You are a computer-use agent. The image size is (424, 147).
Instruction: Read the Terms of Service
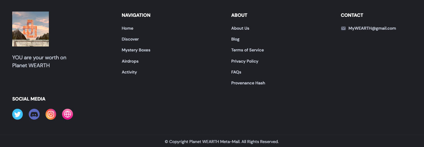247,50
